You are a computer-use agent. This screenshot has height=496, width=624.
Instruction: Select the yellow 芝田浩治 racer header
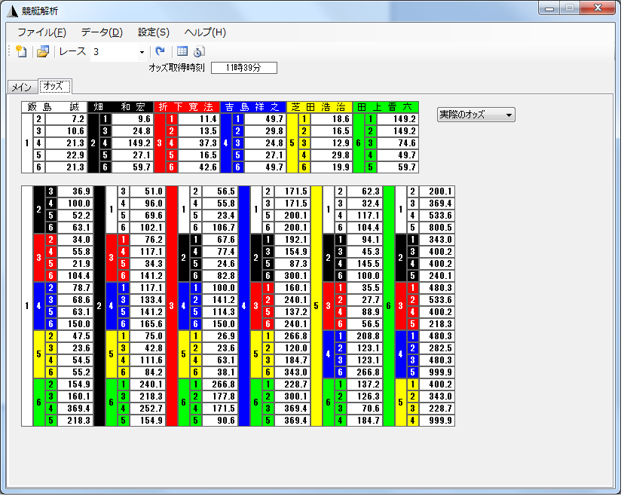click(320, 107)
